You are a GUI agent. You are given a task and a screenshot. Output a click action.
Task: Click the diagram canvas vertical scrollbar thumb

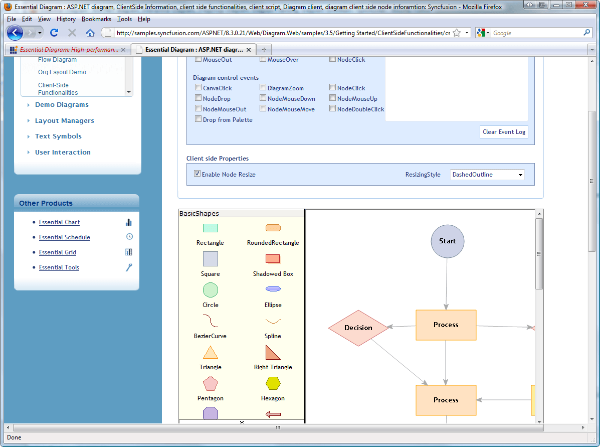539,253
